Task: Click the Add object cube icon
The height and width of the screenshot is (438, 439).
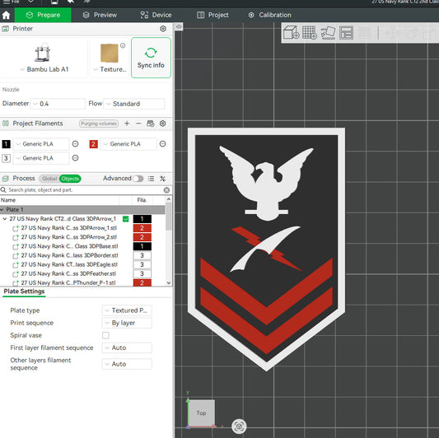Action: tap(291, 32)
